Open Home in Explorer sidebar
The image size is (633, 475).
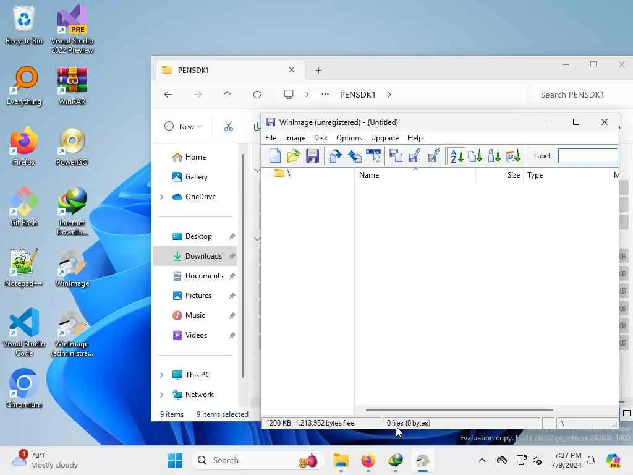[x=195, y=157]
